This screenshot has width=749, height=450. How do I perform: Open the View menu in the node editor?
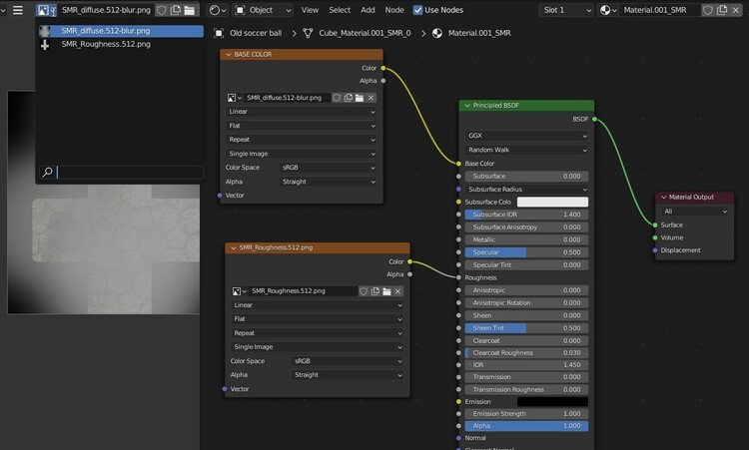click(x=310, y=10)
